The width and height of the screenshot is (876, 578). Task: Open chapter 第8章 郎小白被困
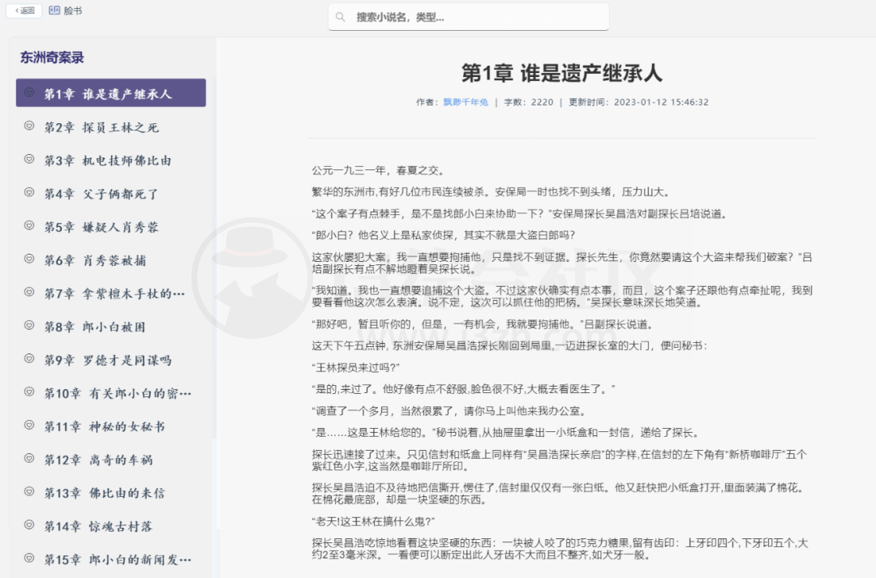(x=110, y=327)
